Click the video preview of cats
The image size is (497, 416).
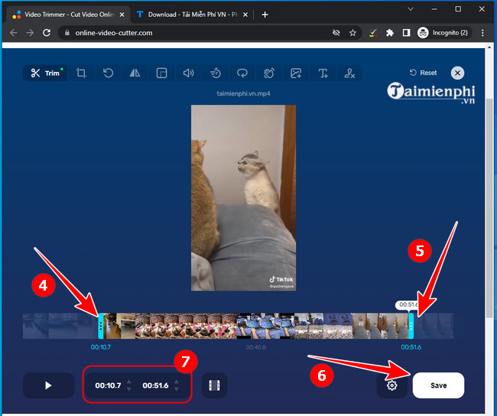pos(243,198)
